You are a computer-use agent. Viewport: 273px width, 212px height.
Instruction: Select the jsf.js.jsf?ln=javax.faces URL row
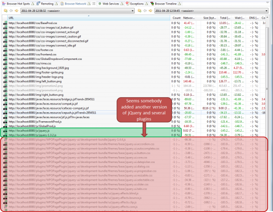point(134,117)
